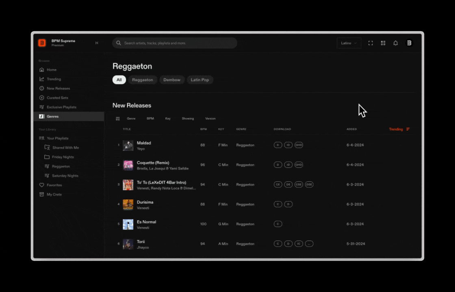This screenshot has width=455, height=292.
Task: Open the Showing filter dropdown
Action: tap(188, 118)
